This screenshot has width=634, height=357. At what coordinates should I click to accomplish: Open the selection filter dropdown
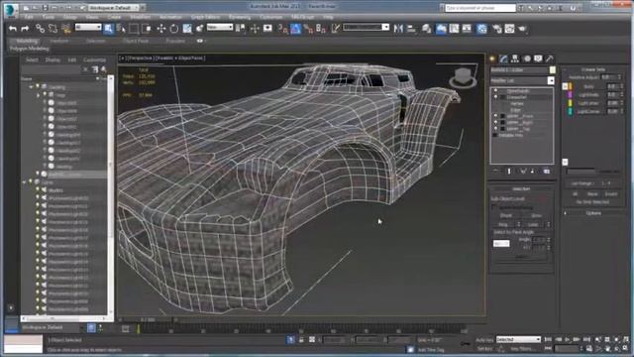pyautogui.click(x=88, y=27)
